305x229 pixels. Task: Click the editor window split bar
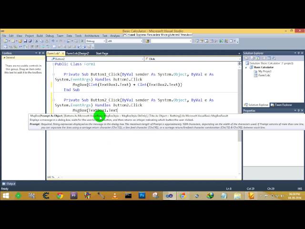pos(239,62)
